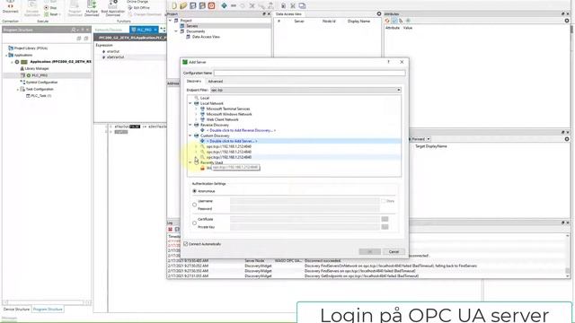Click the Edit Offline option in the ribbon
This screenshot has width=575, height=323.
[x=138, y=8]
